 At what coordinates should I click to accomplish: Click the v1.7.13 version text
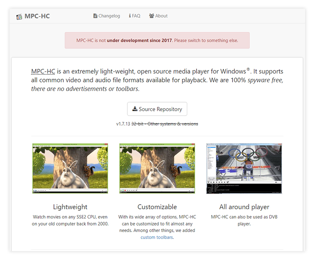(124, 124)
